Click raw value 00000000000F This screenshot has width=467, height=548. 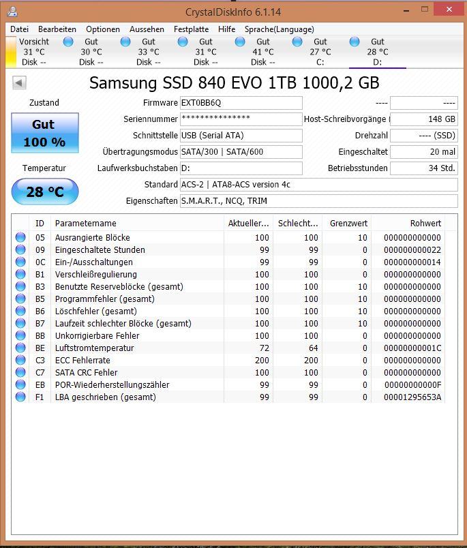tap(413, 385)
